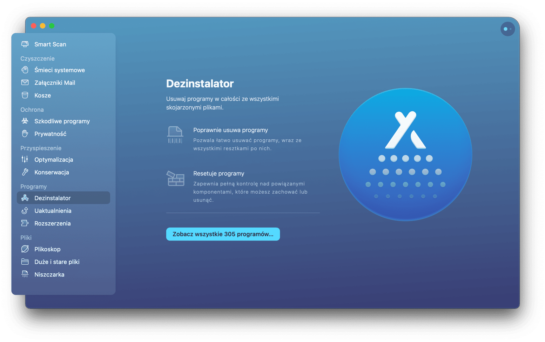This screenshot has height=342, width=545.
Task: Select Duże i stare pliki
Action: tap(63, 262)
